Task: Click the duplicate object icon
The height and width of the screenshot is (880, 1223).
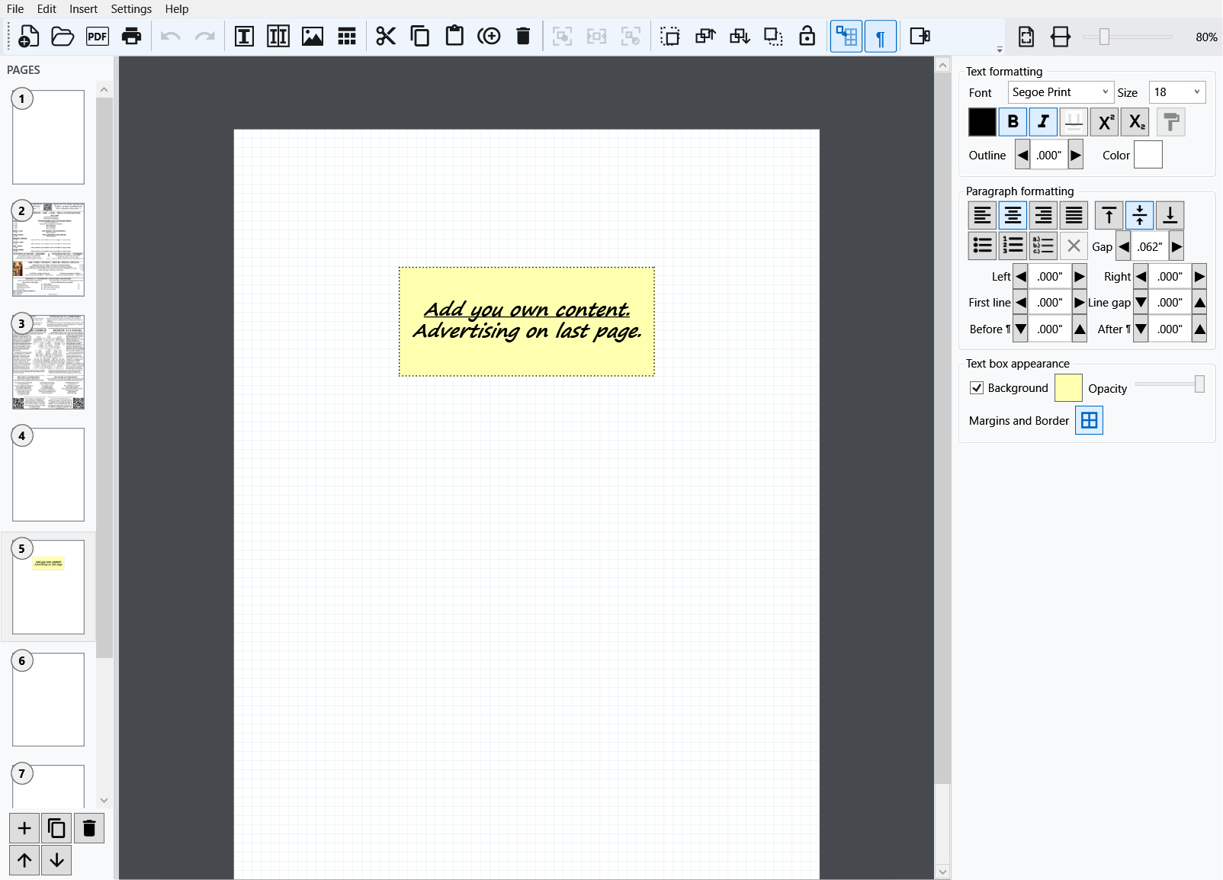Action: pos(489,36)
